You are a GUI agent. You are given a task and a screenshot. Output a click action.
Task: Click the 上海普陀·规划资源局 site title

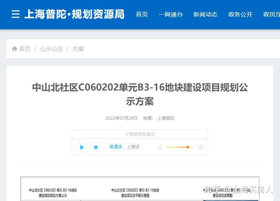pyautogui.click(x=74, y=14)
